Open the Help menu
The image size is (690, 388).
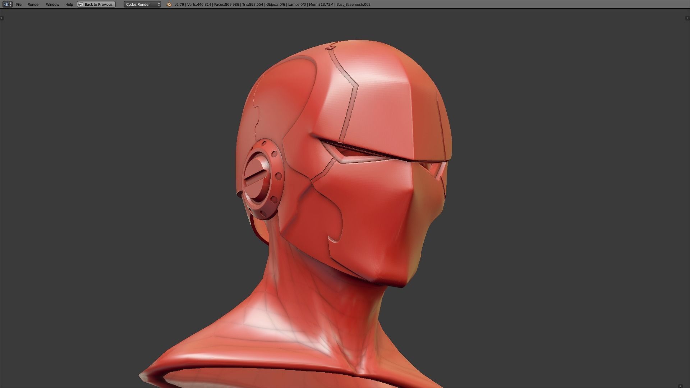point(69,4)
